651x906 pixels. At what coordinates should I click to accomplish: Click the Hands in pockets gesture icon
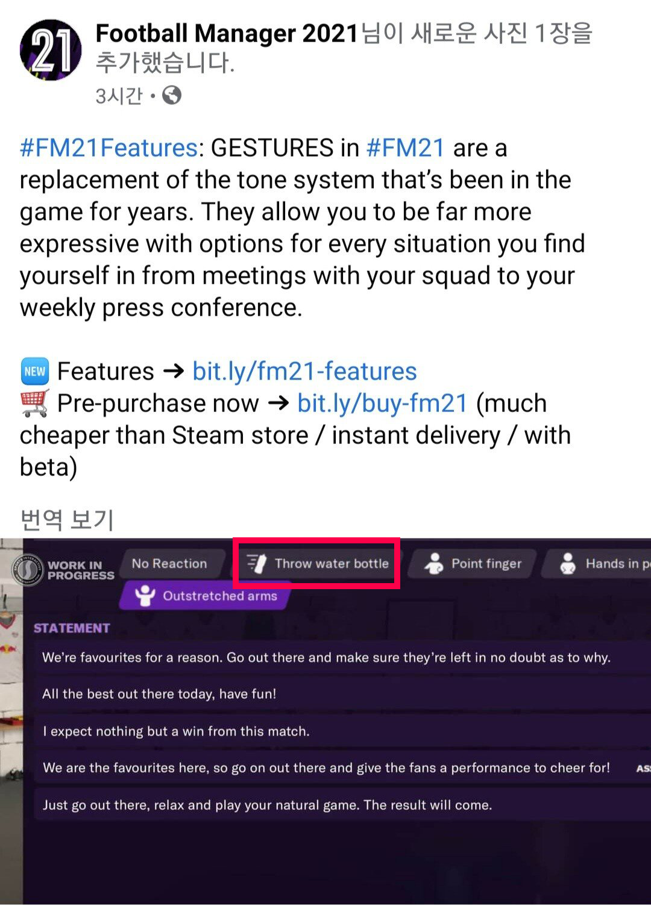tap(567, 564)
